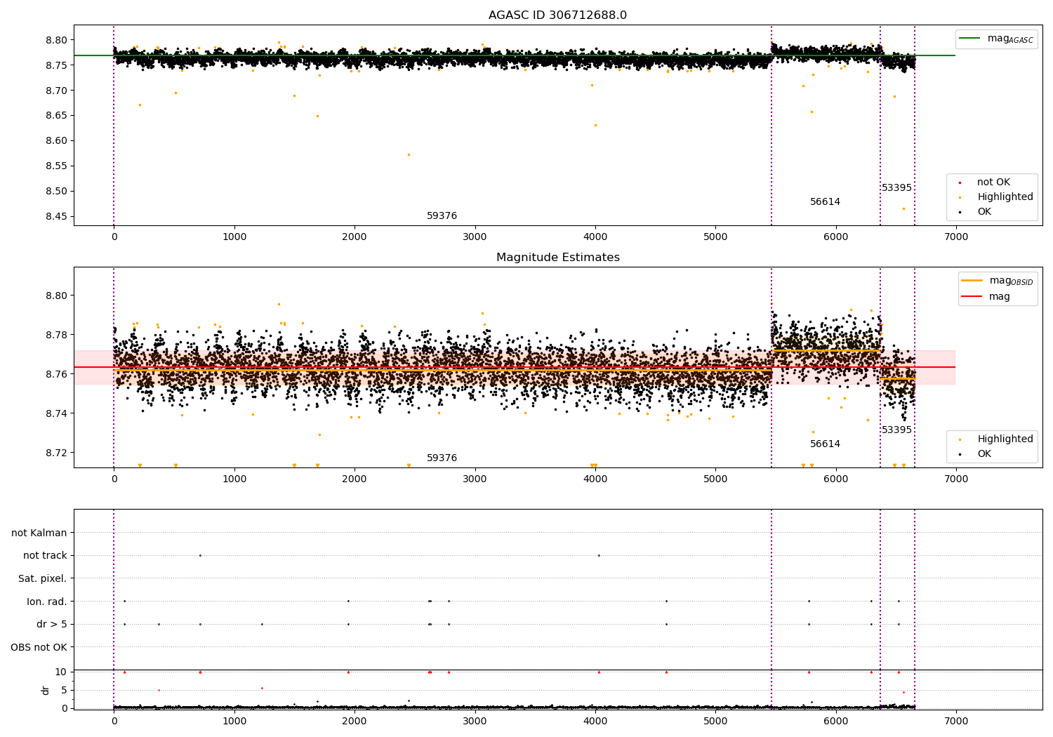This screenshot has height=737, width=1053.
Task: Click the 7000 x-tick of the bottom plot
Action: pyautogui.click(x=956, y=722)
